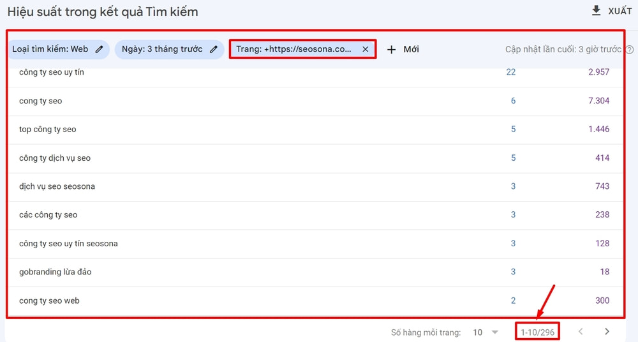Click the Mới new filter label
The height and width of the screenshot is (342, 638).
point(411,49)
